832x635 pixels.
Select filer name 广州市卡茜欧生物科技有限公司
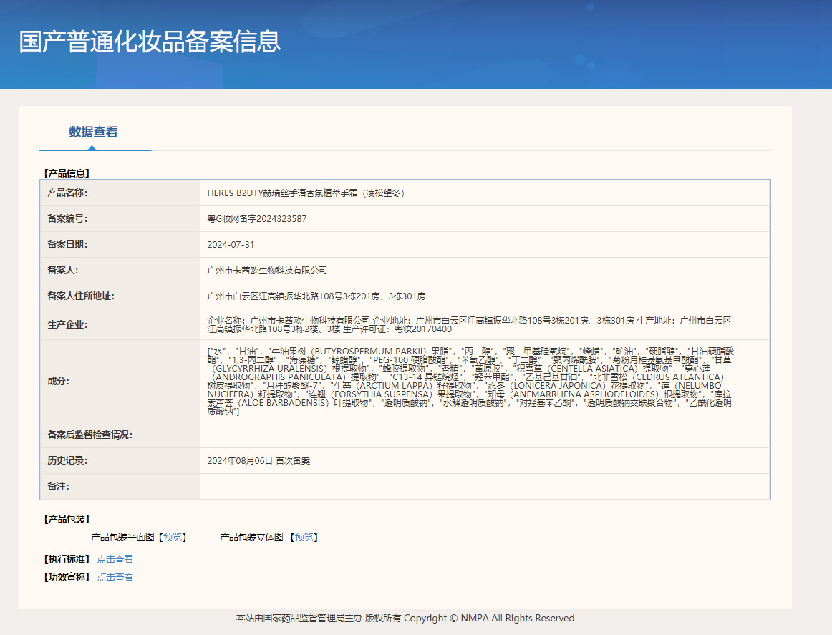(267, 271)
